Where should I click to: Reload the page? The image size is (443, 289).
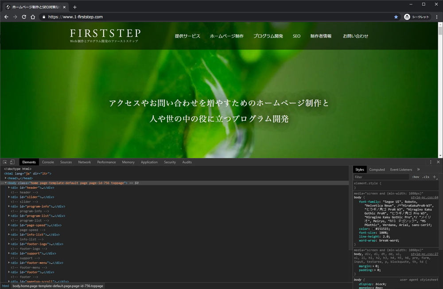24,17
